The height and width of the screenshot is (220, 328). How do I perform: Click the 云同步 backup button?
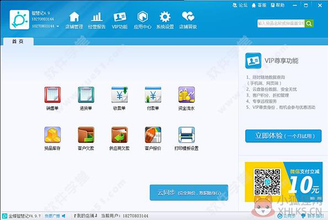pyautogui.click(x=189, y=193)
